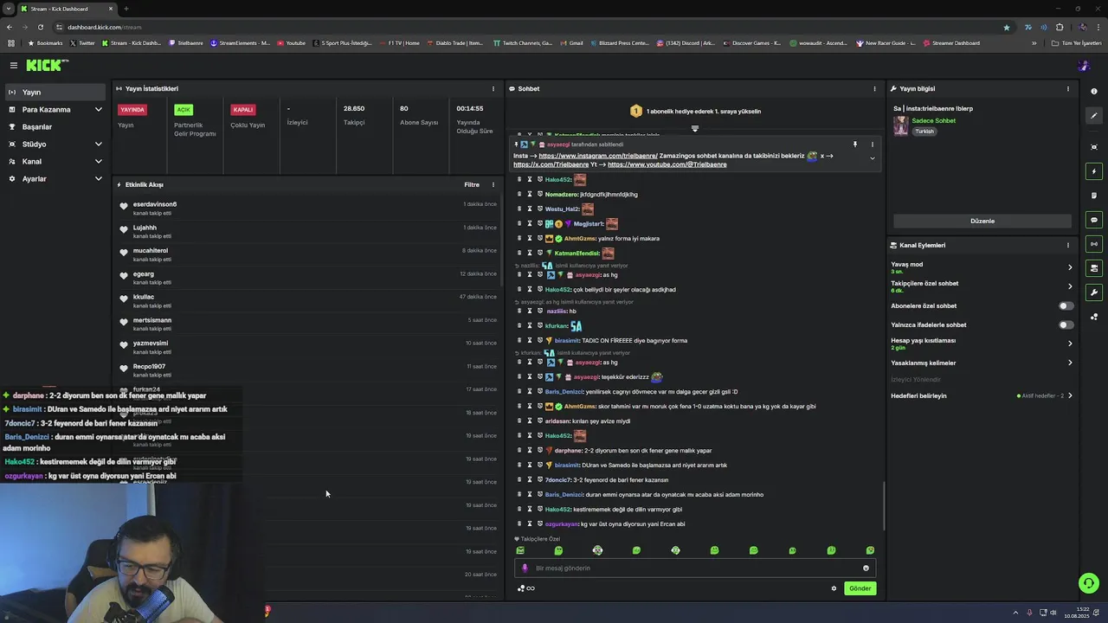Open the Filtre button in Etkinlik Akışı

(x=472, y=184)
